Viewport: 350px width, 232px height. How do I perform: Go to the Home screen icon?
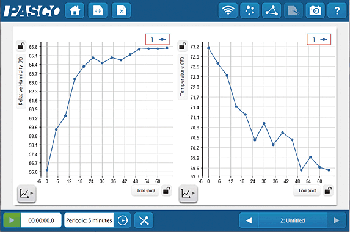(x=75, y=10)
